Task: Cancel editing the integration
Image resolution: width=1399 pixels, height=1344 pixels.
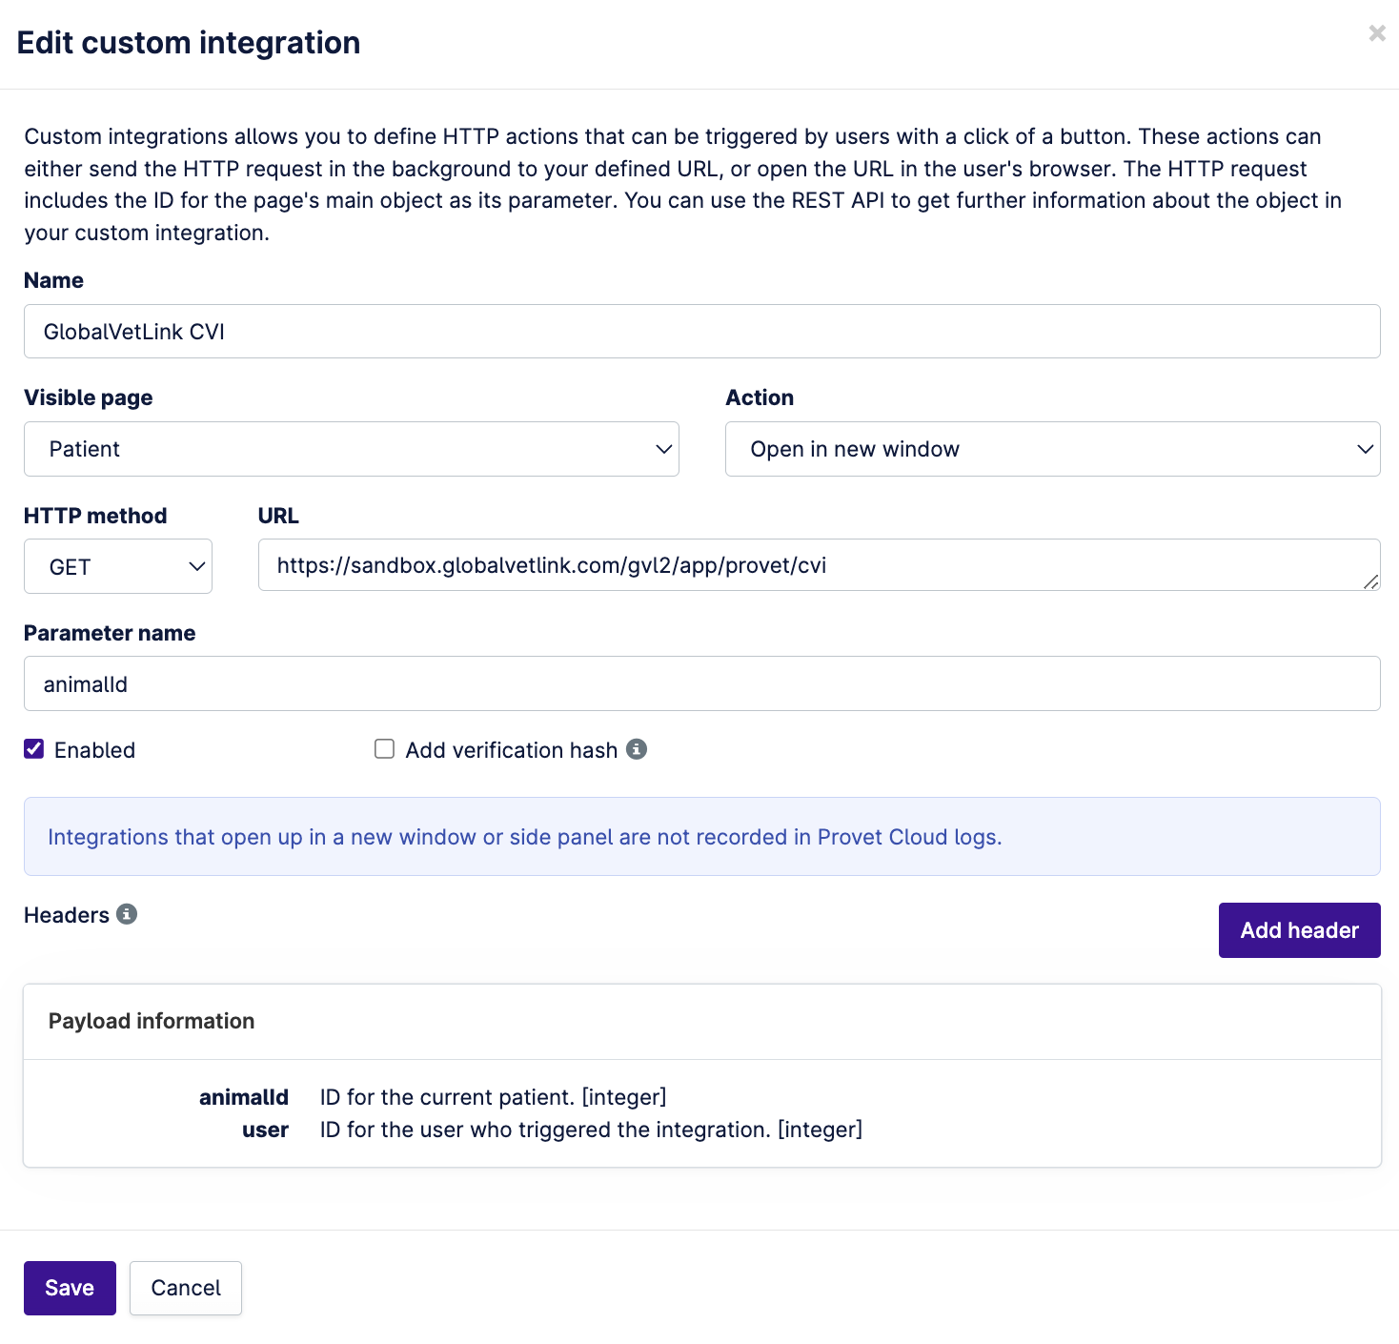Action: point(186,1288)
